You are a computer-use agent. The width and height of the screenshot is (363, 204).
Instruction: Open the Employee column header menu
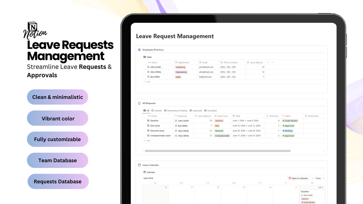coord(181,116)
